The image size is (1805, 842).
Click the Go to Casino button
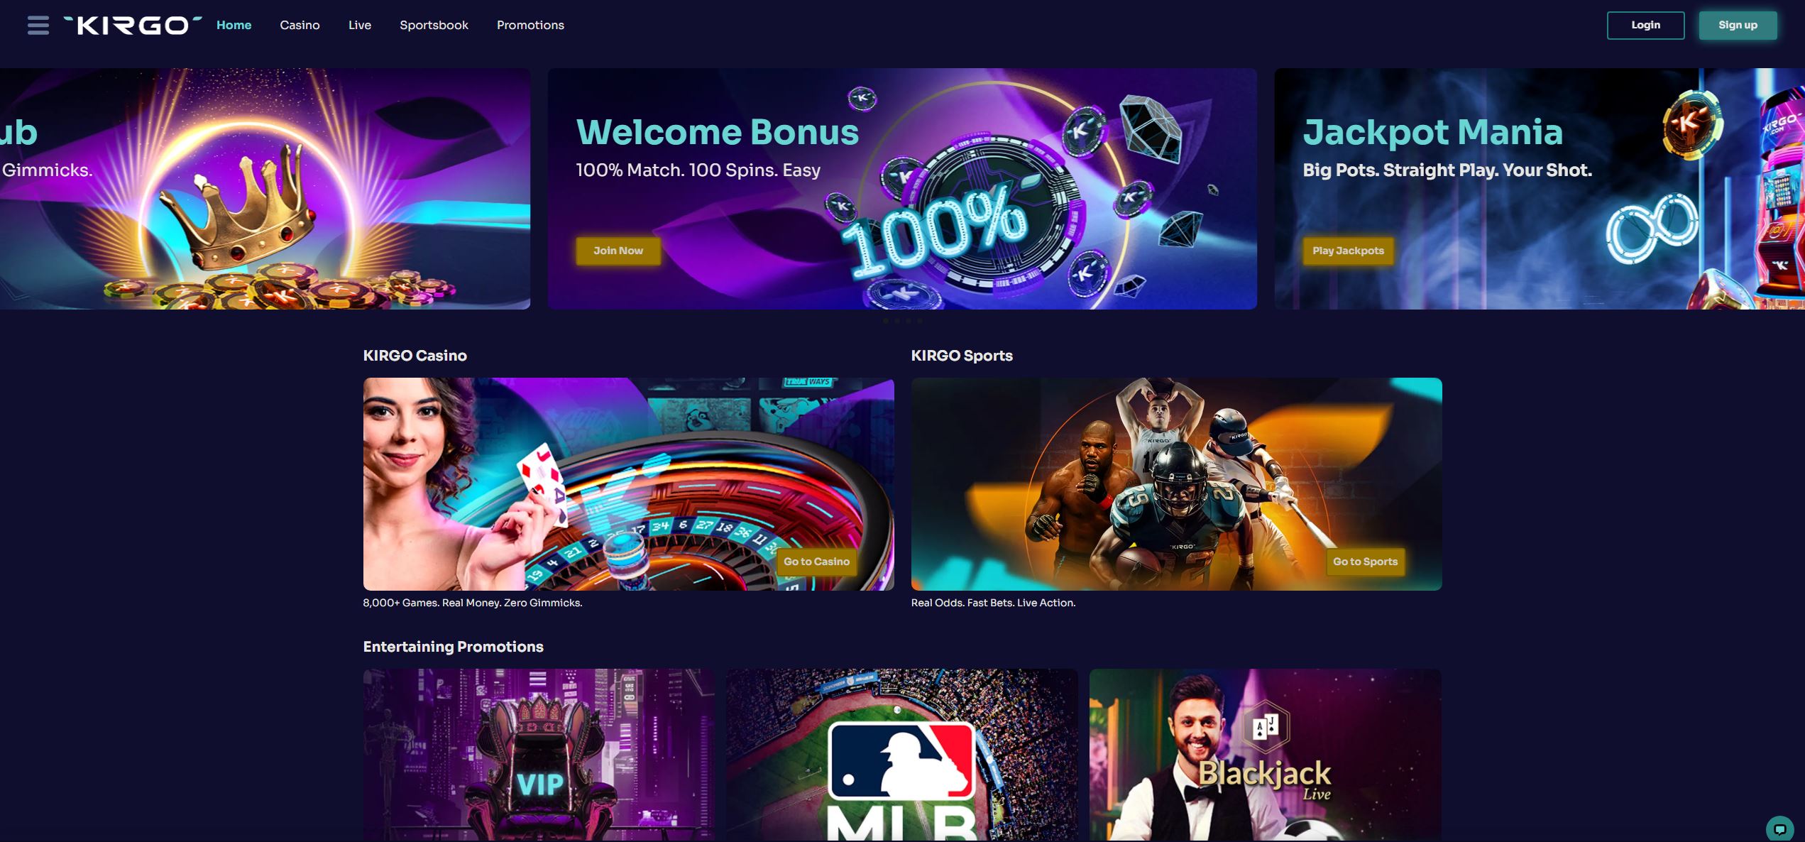click(x=816, y=562)
